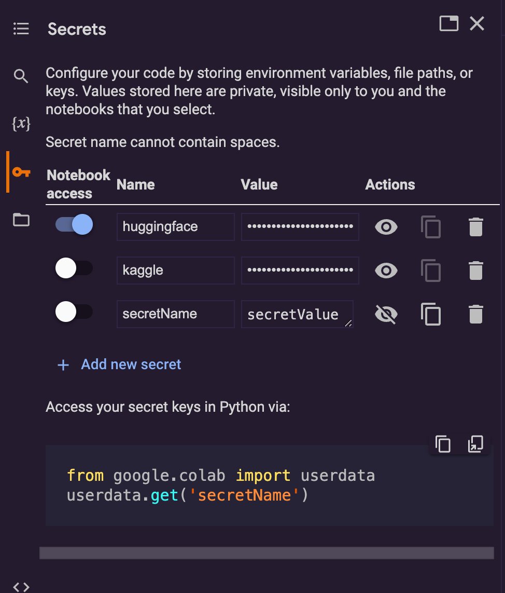This screenshot has width=505, height=593.
Task: Click the code snippet copy icon
Action: 442,444
